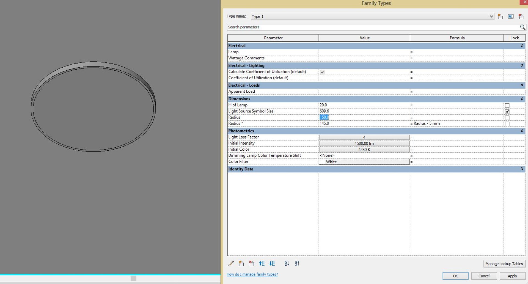Click the Edit Parameter pencil icon
Viewport: 528px width, 284px height.
tap(231, 263)
